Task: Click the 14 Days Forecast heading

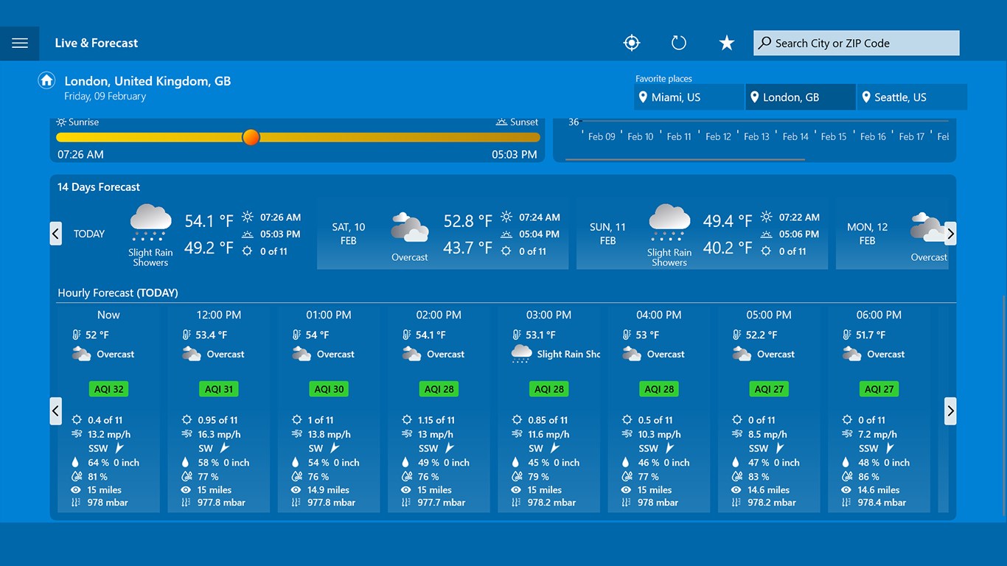Action: (98, 187)
